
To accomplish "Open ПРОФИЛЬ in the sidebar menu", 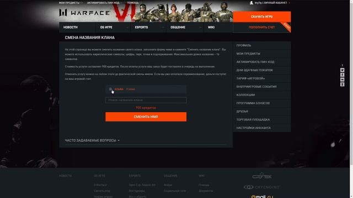I will click(x=262, y=45).
